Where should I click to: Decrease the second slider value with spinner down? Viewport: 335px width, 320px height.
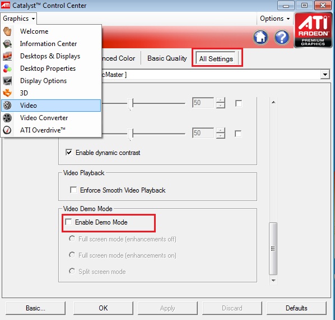[x=221, y=136]
